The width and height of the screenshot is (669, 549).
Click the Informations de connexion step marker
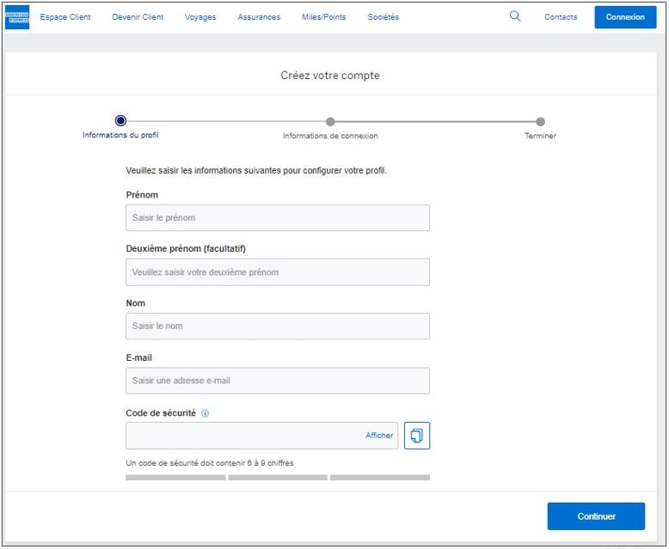(330, 122)
